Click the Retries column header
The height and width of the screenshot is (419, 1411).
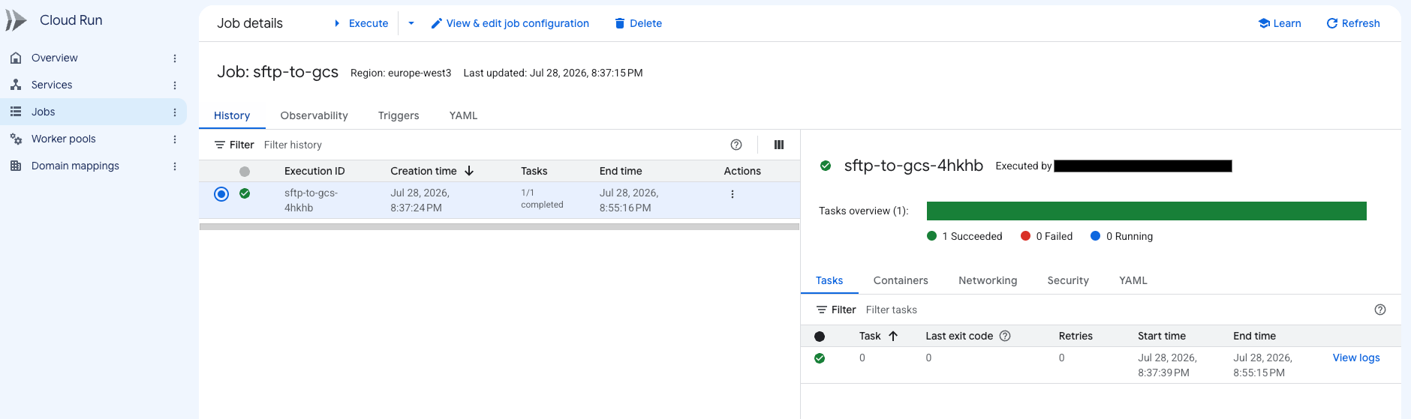(1076, 336)
